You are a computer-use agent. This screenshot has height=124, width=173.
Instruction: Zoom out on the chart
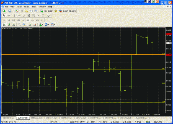(24, 25)
